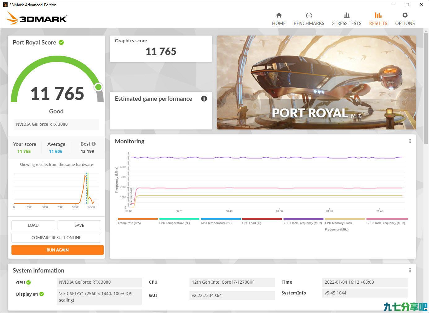The image size is (429, 313).
Task: Open the Home icon
Action: 279,15
